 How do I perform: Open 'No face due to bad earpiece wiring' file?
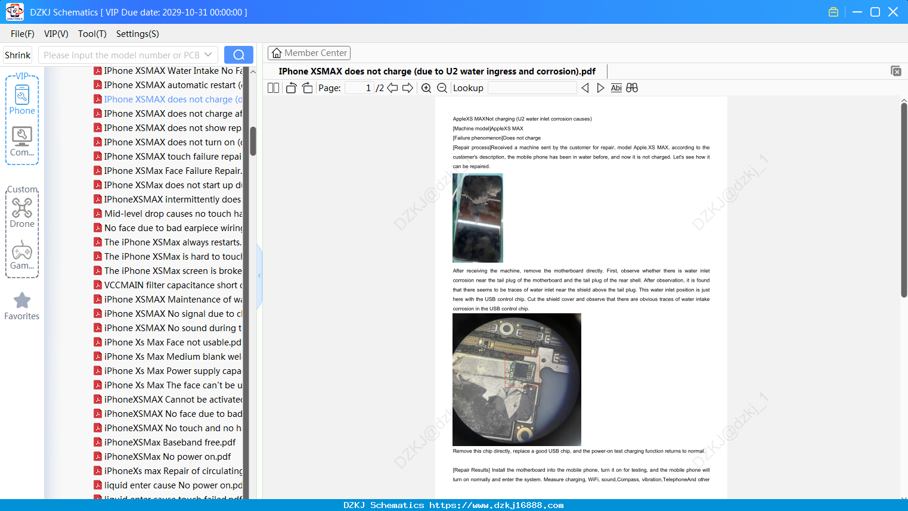(x=168, y=228)
